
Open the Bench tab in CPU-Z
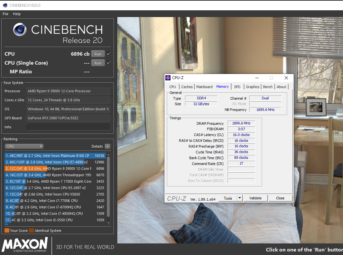click(x=268, y=87)
